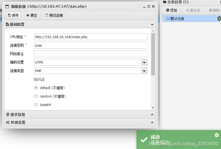Screen dimensions: 221x149
Task: Click the 添加 category button
Action: pyautogui.click(x=172, y=10)
